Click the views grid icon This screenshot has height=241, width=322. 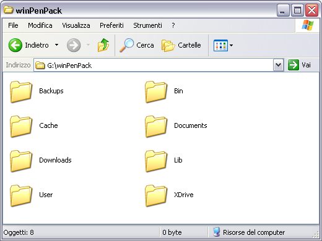click(220, 45)
